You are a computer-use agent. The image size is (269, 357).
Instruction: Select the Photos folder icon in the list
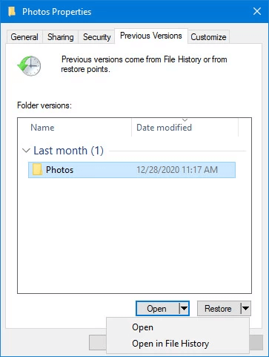tap(37, 170)
